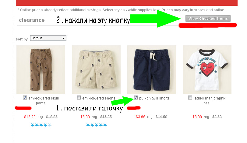Uncheck the pull-on twill shorts checkbox
Image resolution: width=247 pixels, height=143 pixels.
(136, 98)
